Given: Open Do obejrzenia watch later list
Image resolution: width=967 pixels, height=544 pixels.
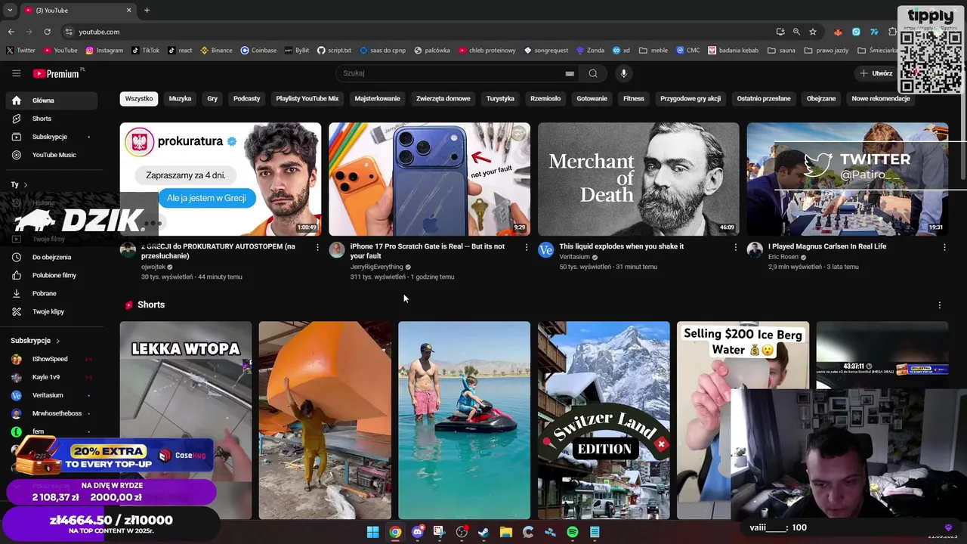Looking at the screenshot, I should (x=51, y=257).
